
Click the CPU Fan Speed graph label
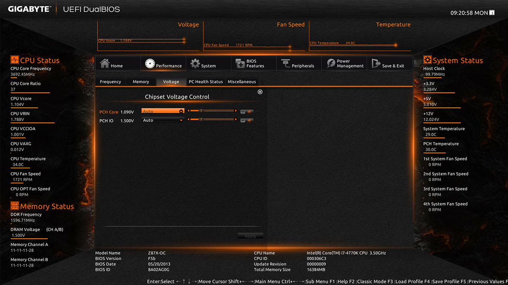click(228, 45)
